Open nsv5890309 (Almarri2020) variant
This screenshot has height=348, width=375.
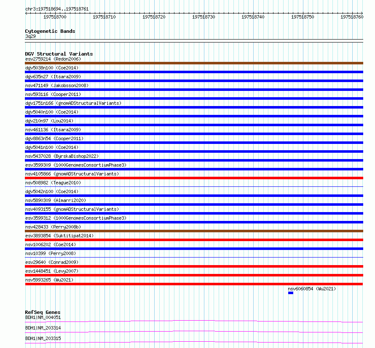[56, 200]
